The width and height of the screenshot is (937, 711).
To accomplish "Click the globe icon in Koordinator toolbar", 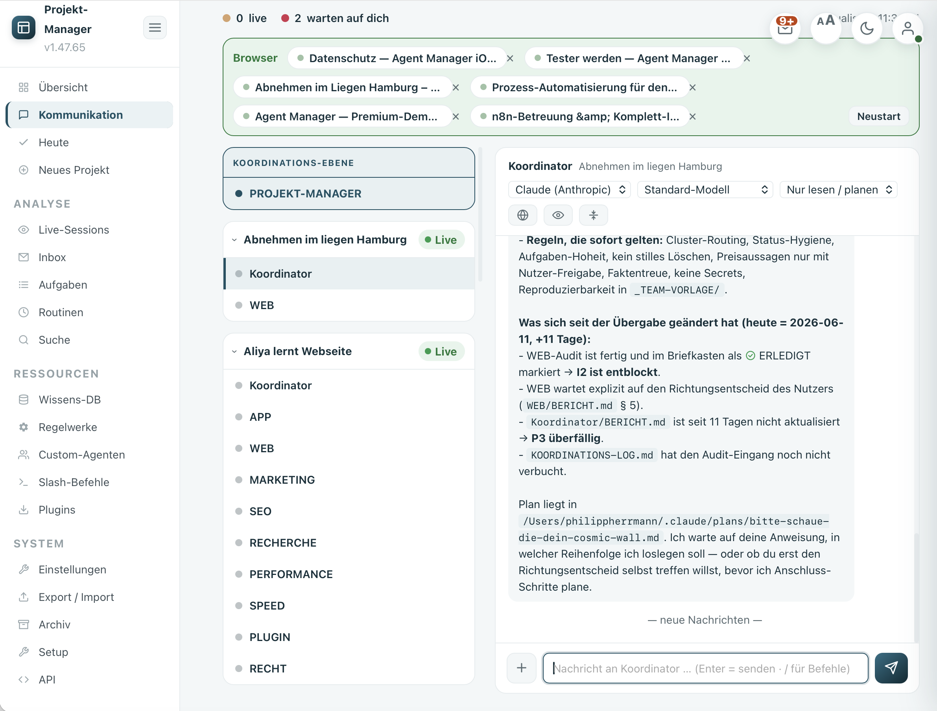I will tap(522, 216).
